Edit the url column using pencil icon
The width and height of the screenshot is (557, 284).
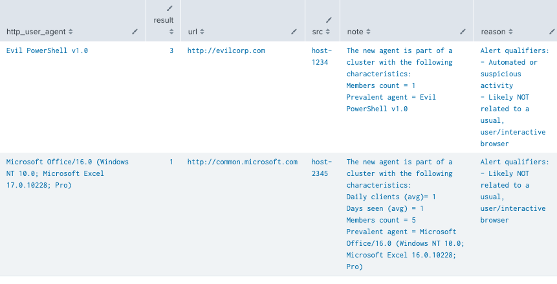294,31
